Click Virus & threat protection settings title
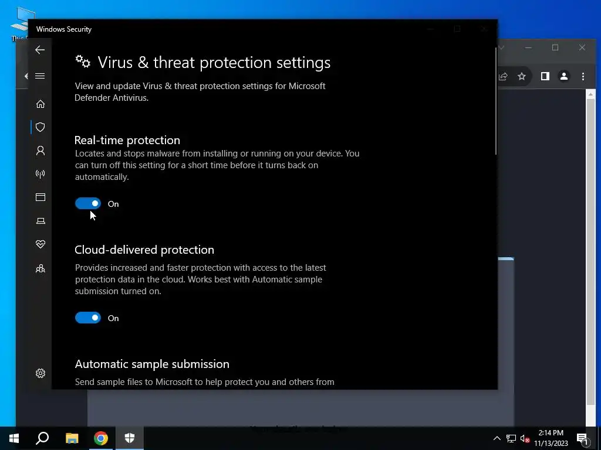 pyautogui.click(x=214, y=62)
